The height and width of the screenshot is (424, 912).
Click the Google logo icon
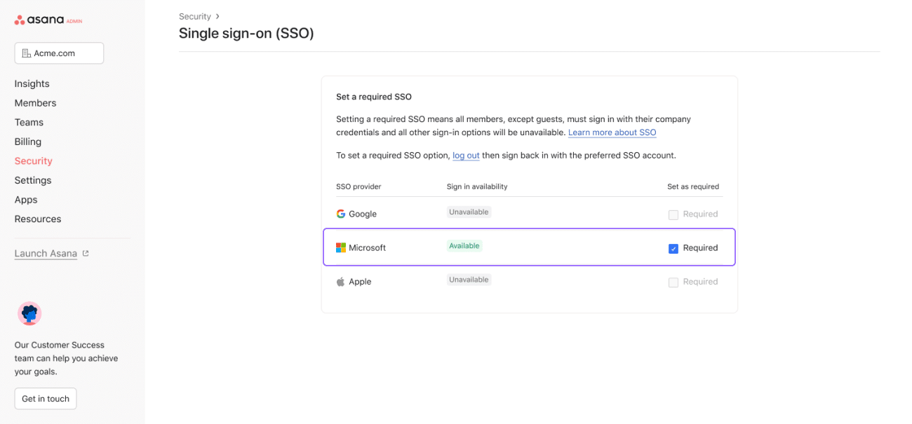coord(341,214)
